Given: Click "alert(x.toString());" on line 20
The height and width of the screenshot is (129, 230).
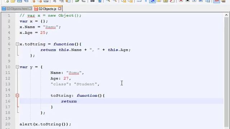Looking at the screenshot, I should (45, 124).
